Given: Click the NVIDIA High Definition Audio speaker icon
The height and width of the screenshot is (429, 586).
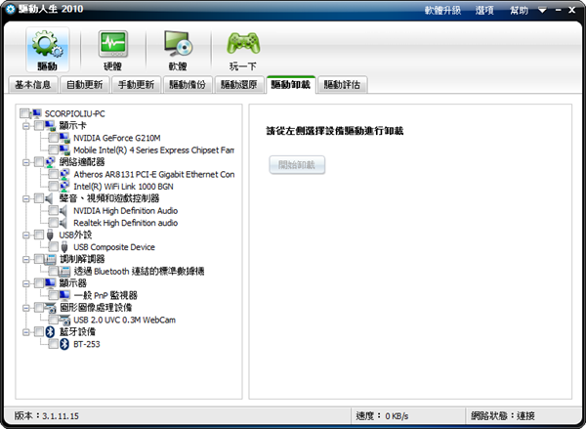Looking at the screenshot, I should [x=64, y=210].
